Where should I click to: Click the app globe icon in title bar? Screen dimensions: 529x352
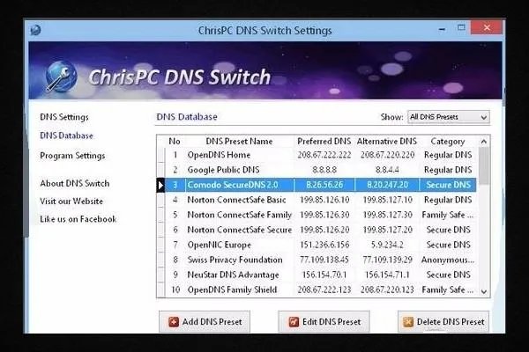click(x=35, y=30)
